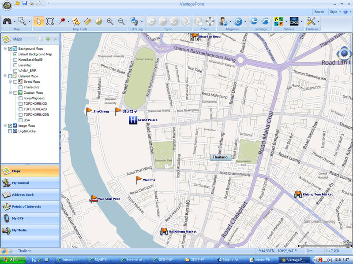Click the Search button in ribbon

[x=319, y=12]
